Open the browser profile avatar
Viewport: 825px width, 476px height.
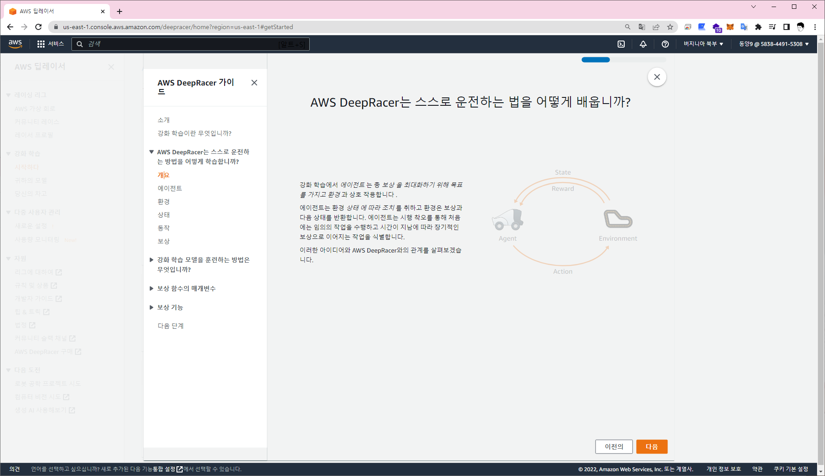[x=800, y=27]
